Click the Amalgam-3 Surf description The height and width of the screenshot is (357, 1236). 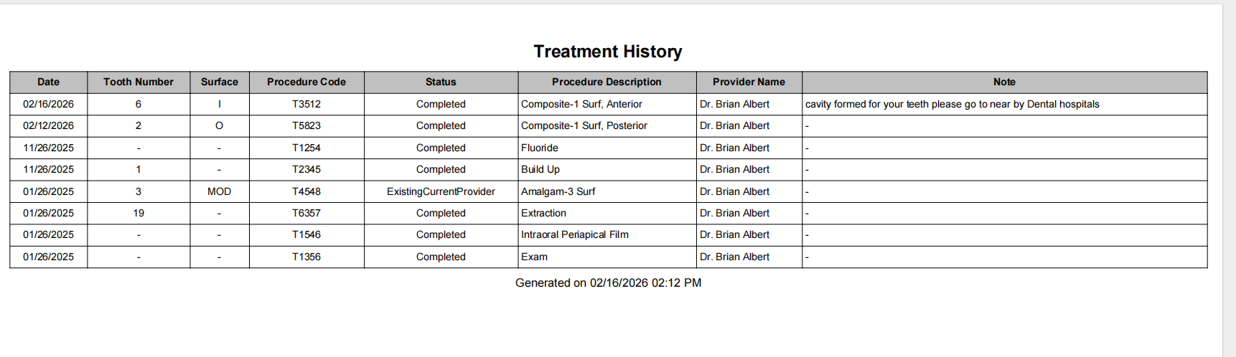[x=558, y=191]
